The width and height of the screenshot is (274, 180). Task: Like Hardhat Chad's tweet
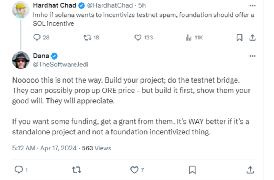click(x=138, y=37)
